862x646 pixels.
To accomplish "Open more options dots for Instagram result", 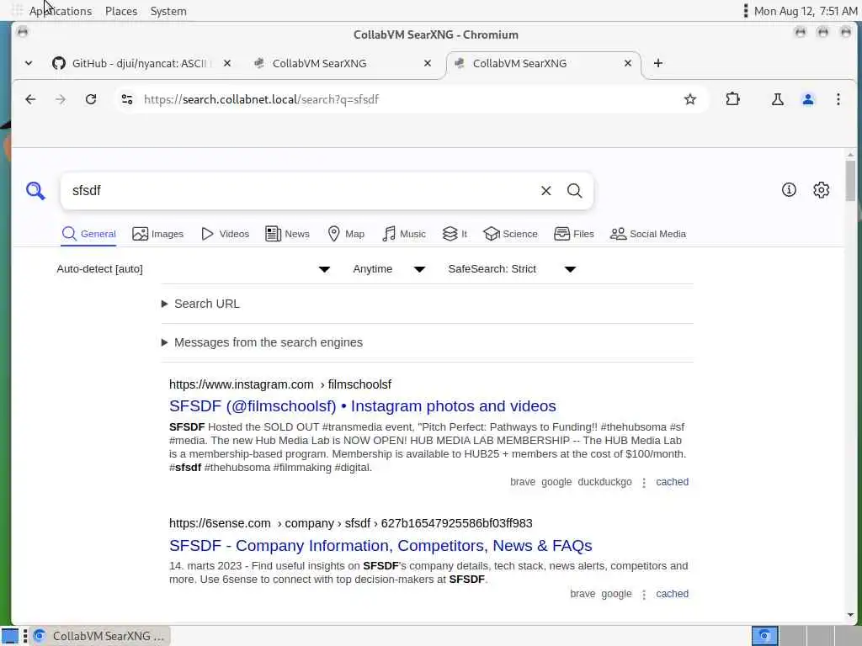I will 644,482.
